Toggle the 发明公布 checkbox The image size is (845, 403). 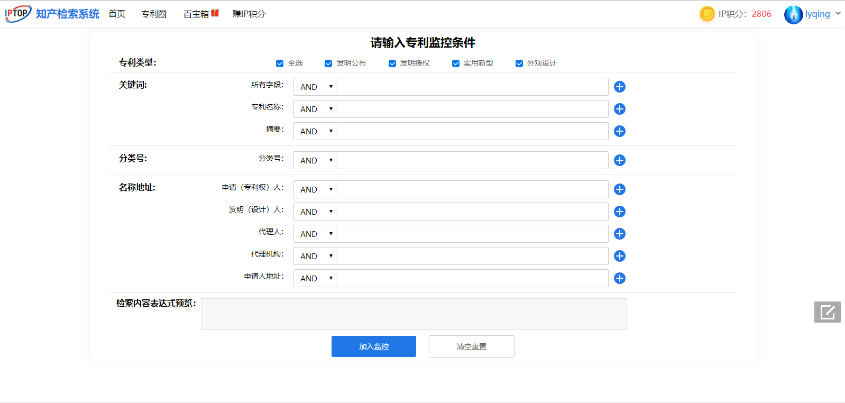pyautogui.click(x=328, y=63)
